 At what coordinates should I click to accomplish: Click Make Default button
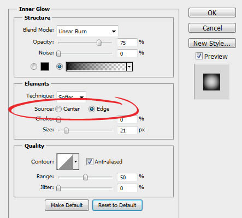pyautogui.click(x=67, y=205)
